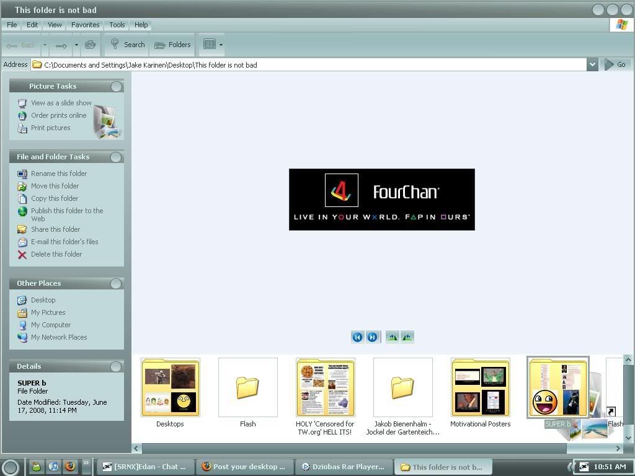Click the filmstrip scroll right arrow

[x=618, y=448]
